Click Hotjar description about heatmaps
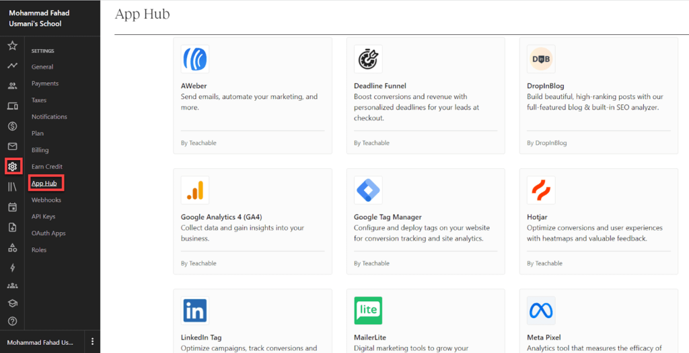Viewport: 689px width, 353px height. [x=595, y=233]
